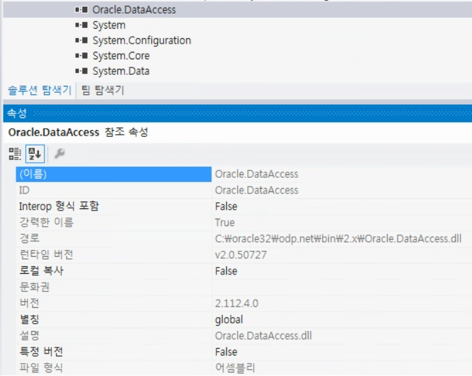Select the 강력한 이름 property label

[46, 223]
